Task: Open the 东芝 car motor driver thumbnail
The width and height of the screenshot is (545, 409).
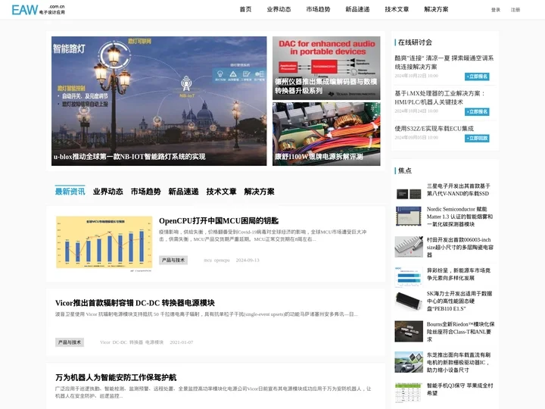Action: pyautogui.click(x=409, y=362)
